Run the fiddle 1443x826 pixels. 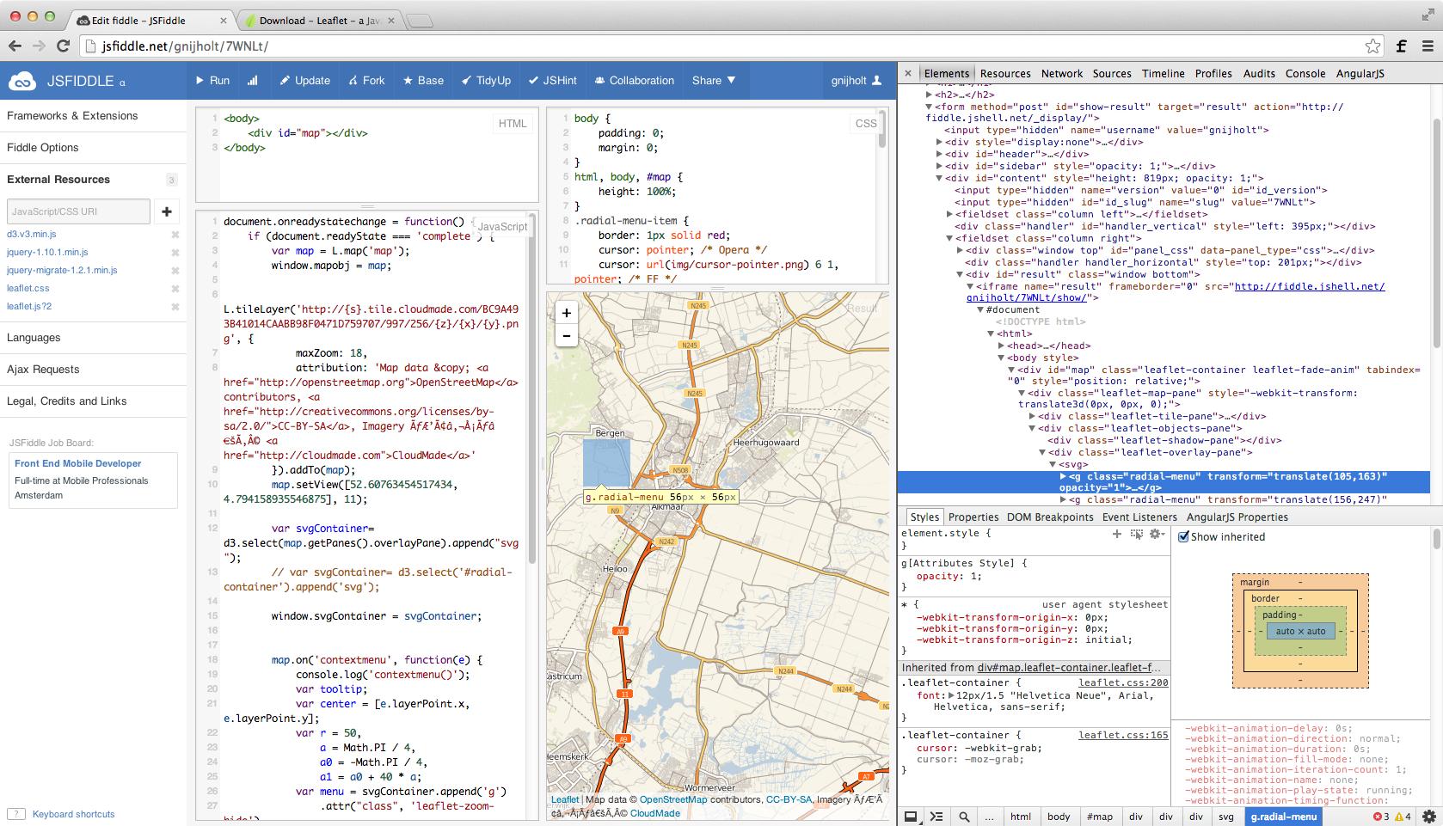pyautogui.click(x=212, y=80)
